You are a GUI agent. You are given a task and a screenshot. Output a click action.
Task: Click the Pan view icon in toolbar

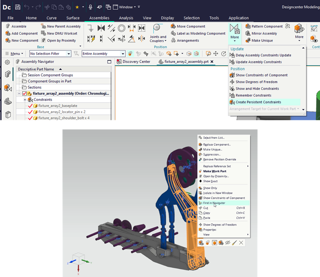[x=216, y=54]
